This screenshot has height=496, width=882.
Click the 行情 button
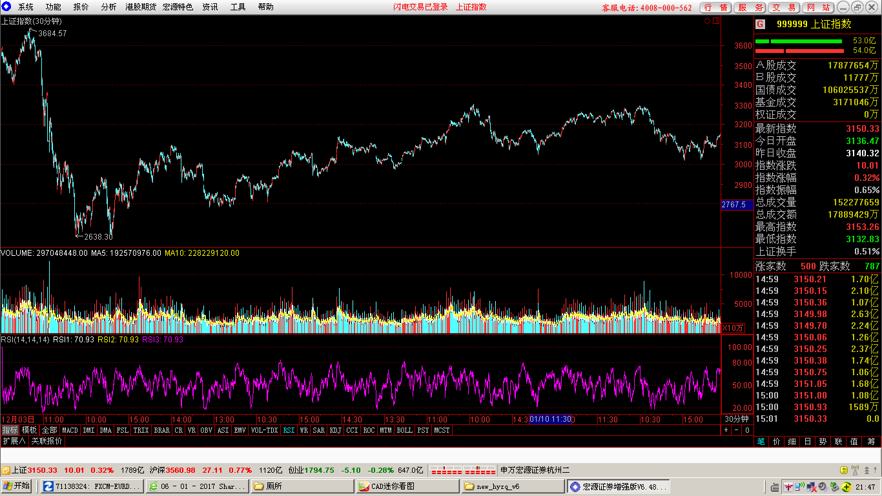[x=716, y=8]
